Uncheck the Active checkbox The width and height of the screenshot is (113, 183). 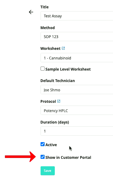pos(42,144)
